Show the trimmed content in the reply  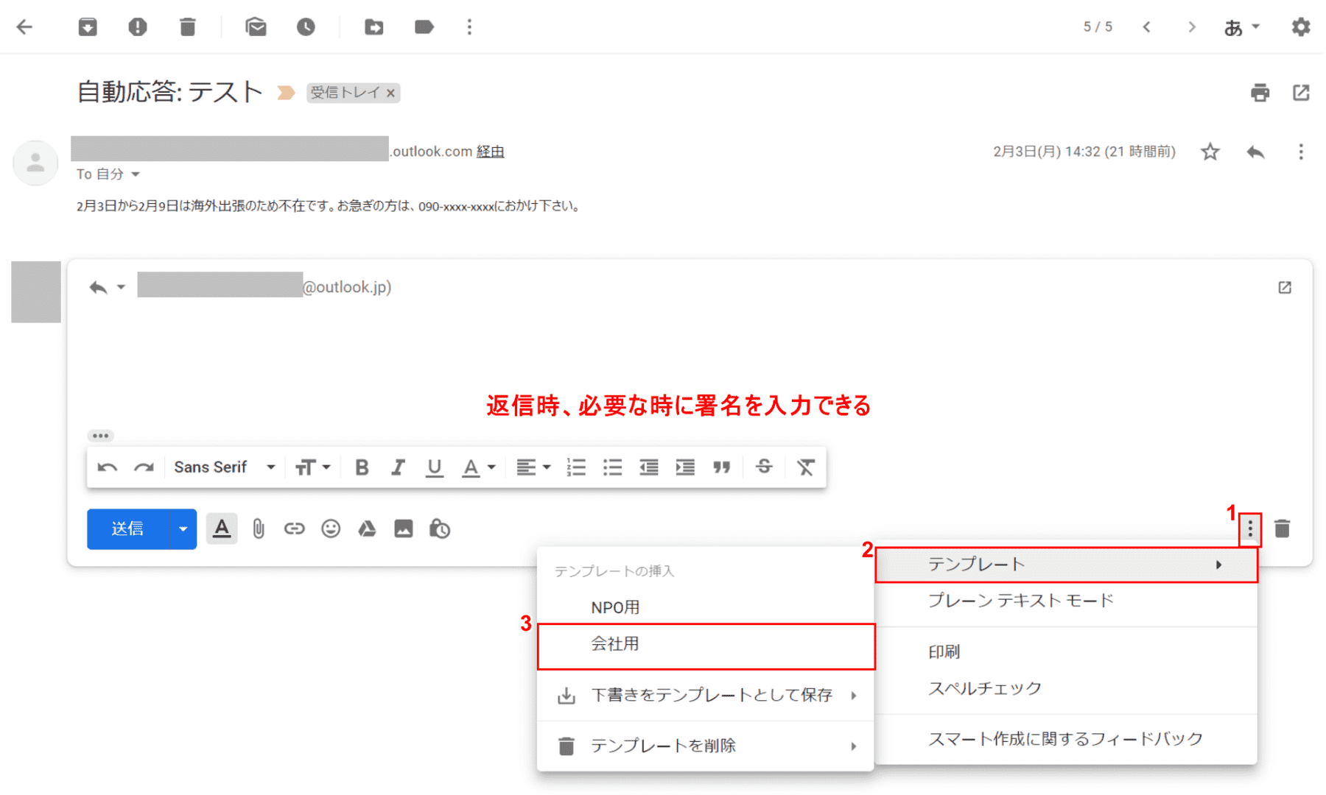[x=100, y=436]
